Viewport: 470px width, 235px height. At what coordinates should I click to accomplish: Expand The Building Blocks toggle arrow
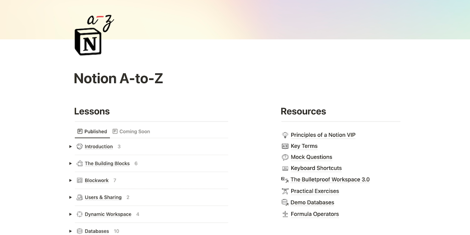point(71,163)
